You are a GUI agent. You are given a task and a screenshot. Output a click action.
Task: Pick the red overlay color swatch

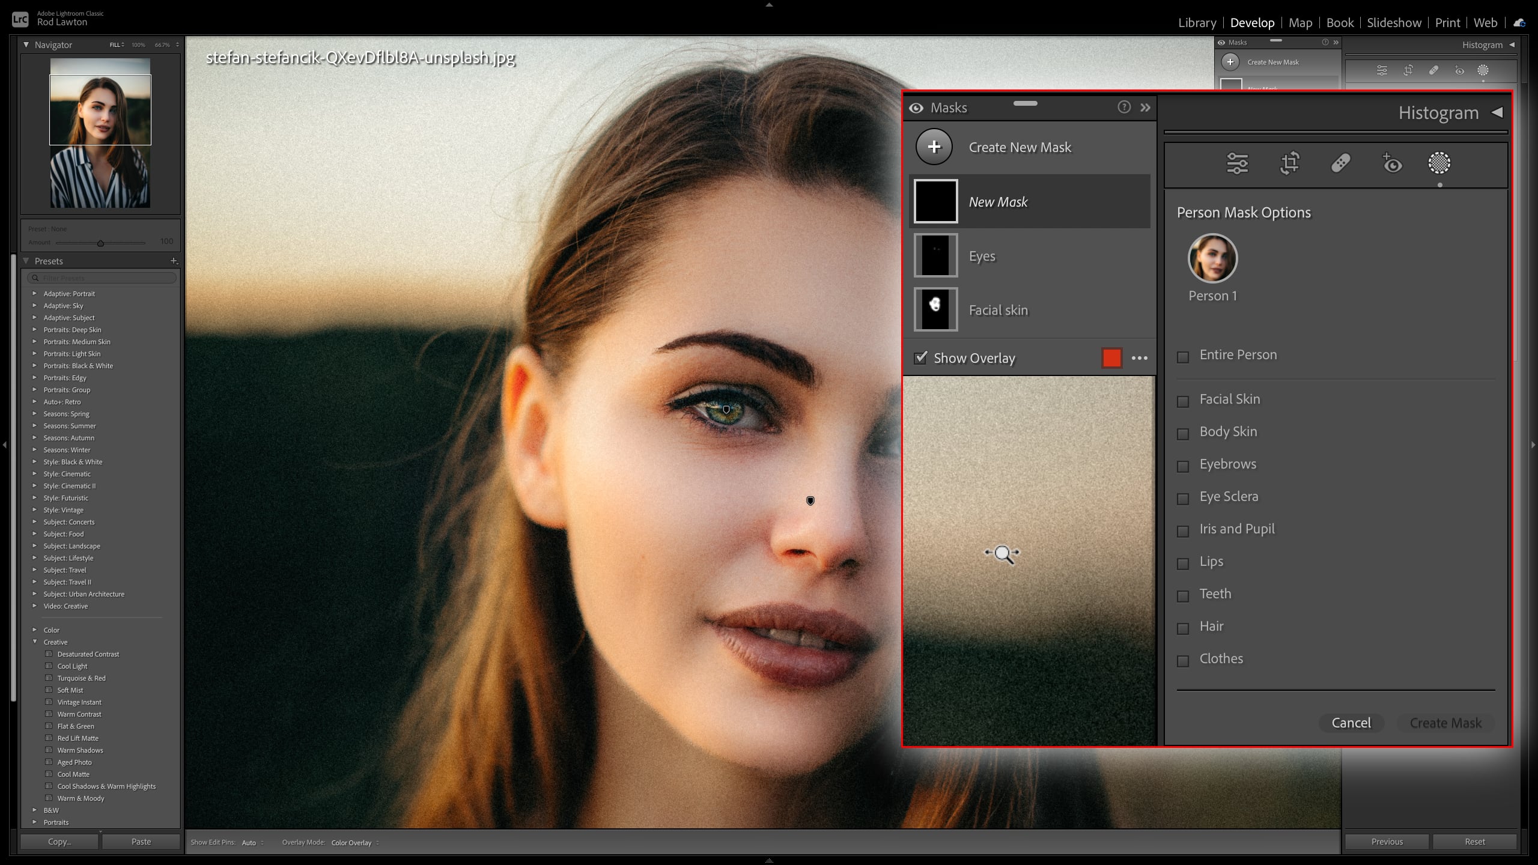[x=1111, y=358]
